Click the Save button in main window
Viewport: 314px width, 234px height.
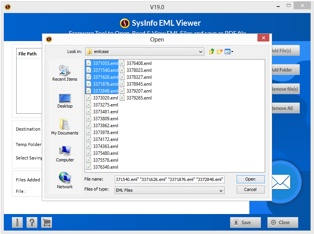pyautogui.click(x=246, y=222)
